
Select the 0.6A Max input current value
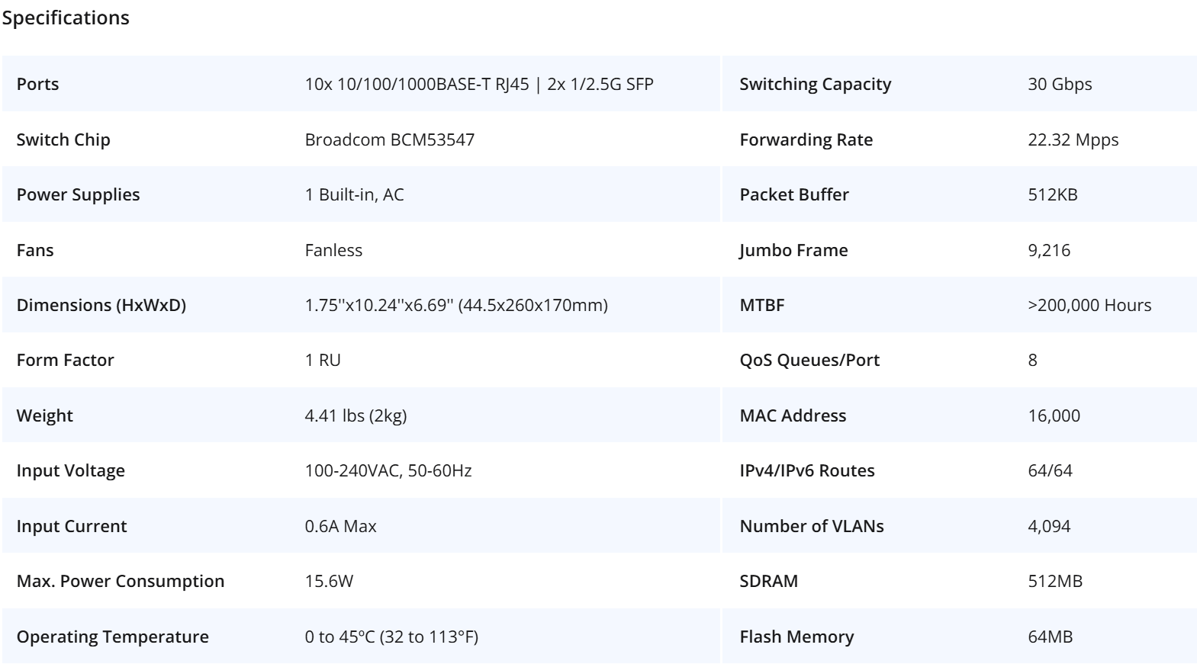pyautogui.click(x=340, y=526)
